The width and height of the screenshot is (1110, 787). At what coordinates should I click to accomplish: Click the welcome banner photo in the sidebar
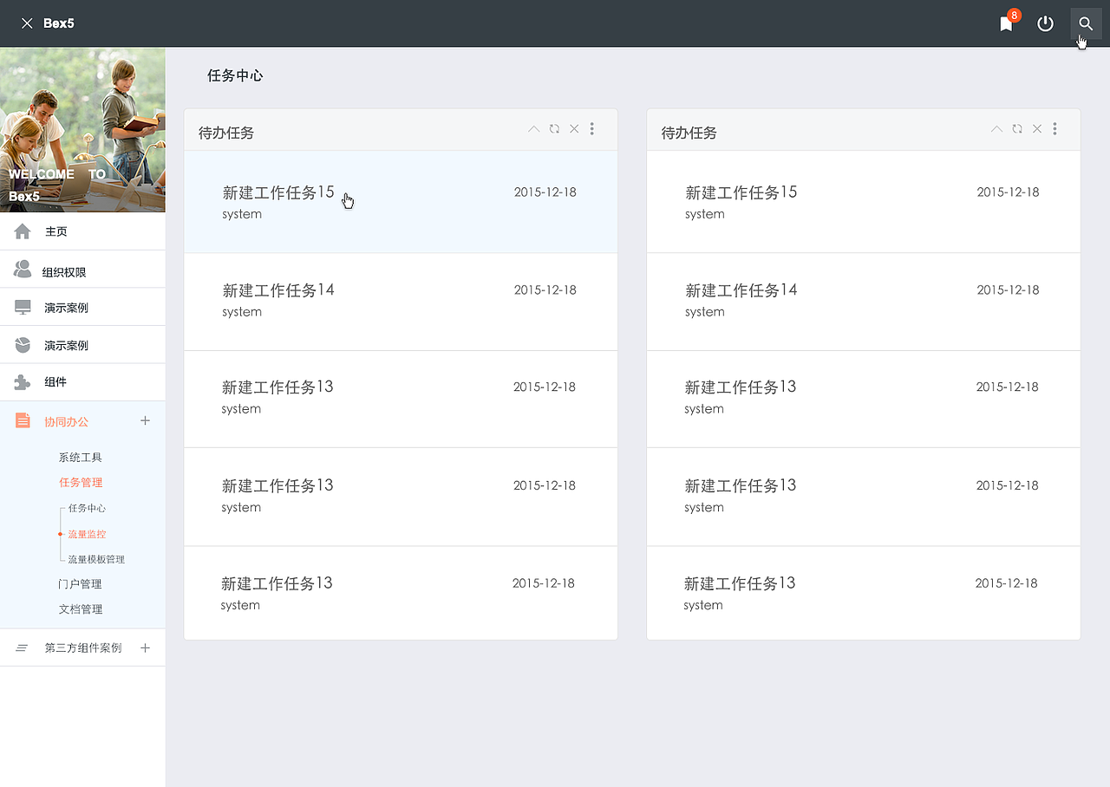click(x=82, y=130)
